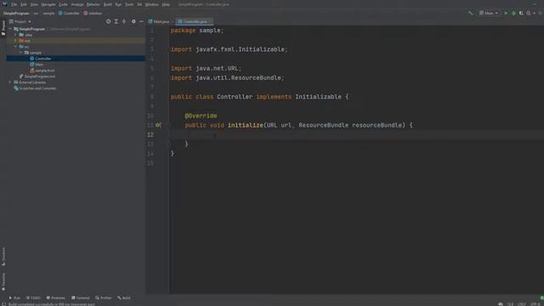The height and width of the screenshot is (306, 544).
Task: Open the Run menu
Action: tap(118, 4)
